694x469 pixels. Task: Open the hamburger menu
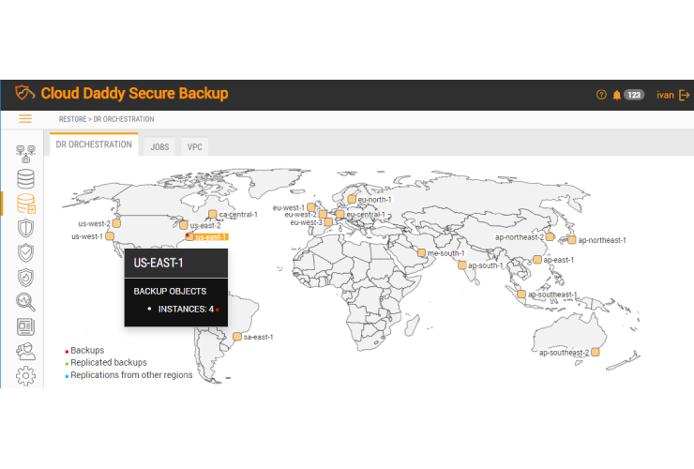pos(25,119)
